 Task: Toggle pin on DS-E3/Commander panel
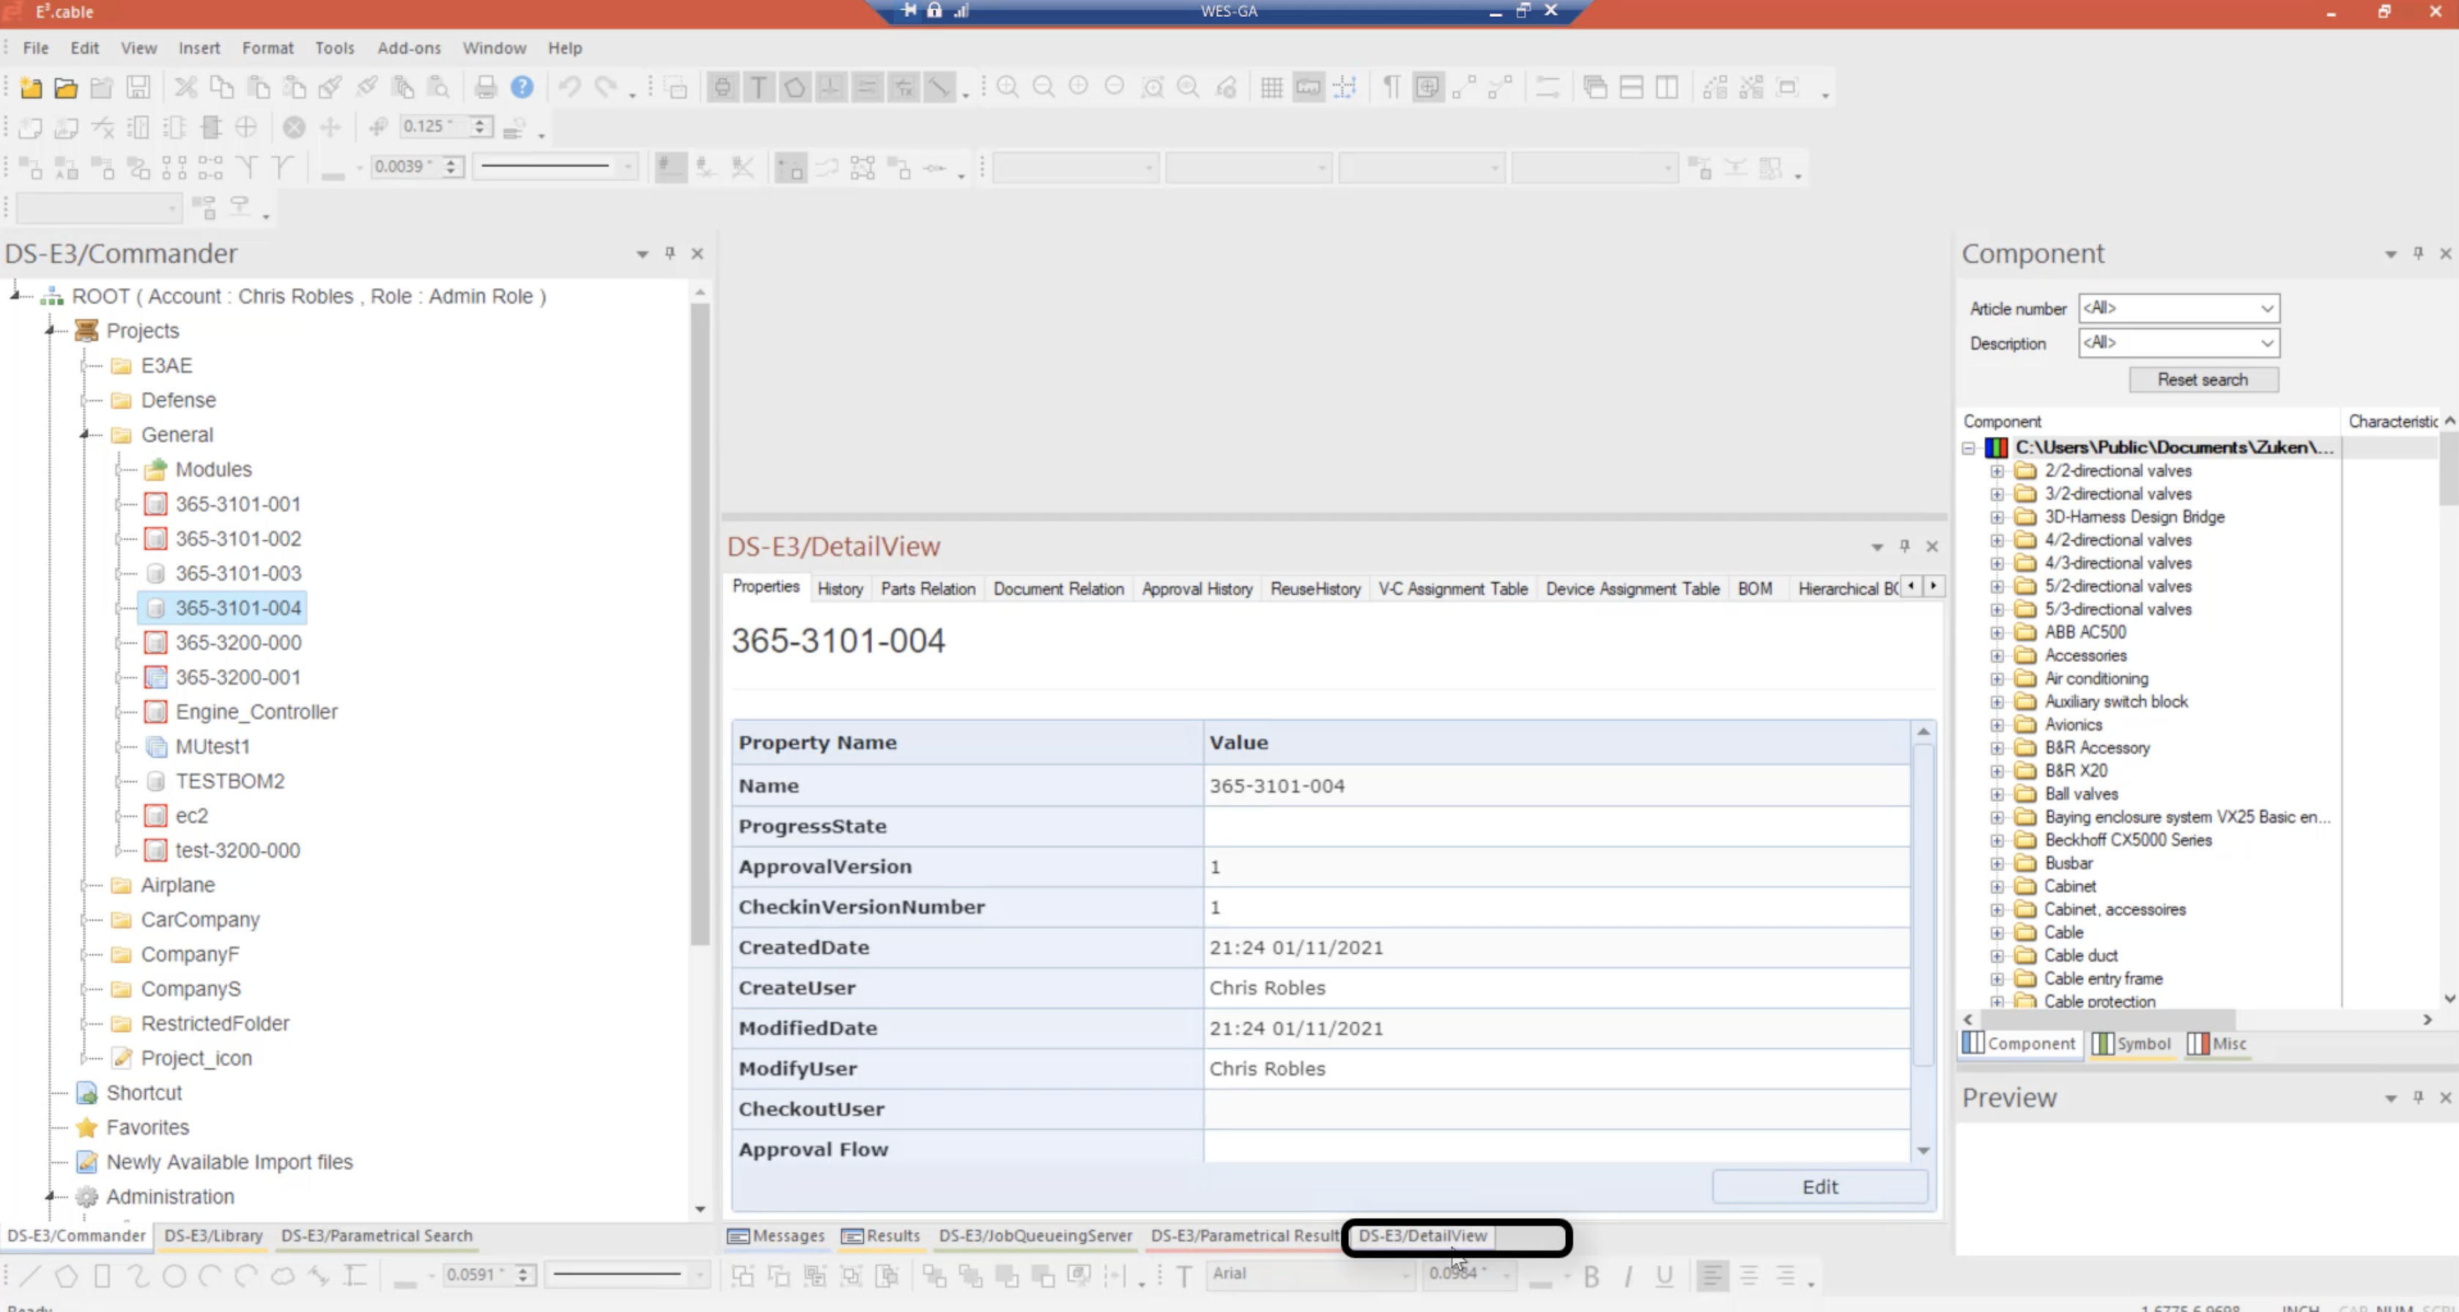point(670,253)
